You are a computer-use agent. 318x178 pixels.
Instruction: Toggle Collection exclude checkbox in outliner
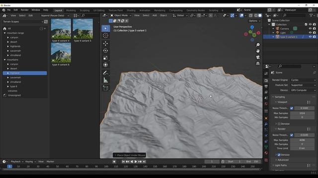pos(306,24)
